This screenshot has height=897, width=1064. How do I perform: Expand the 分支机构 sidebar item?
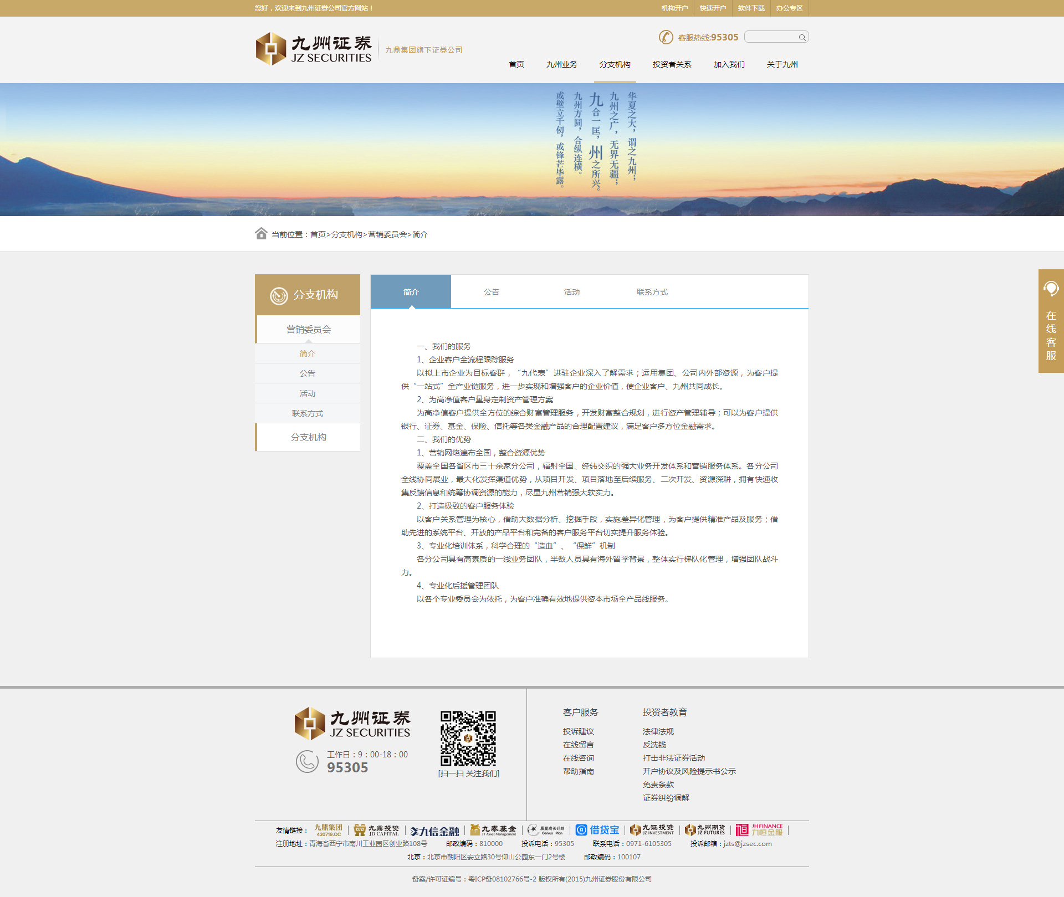[308, 437]
